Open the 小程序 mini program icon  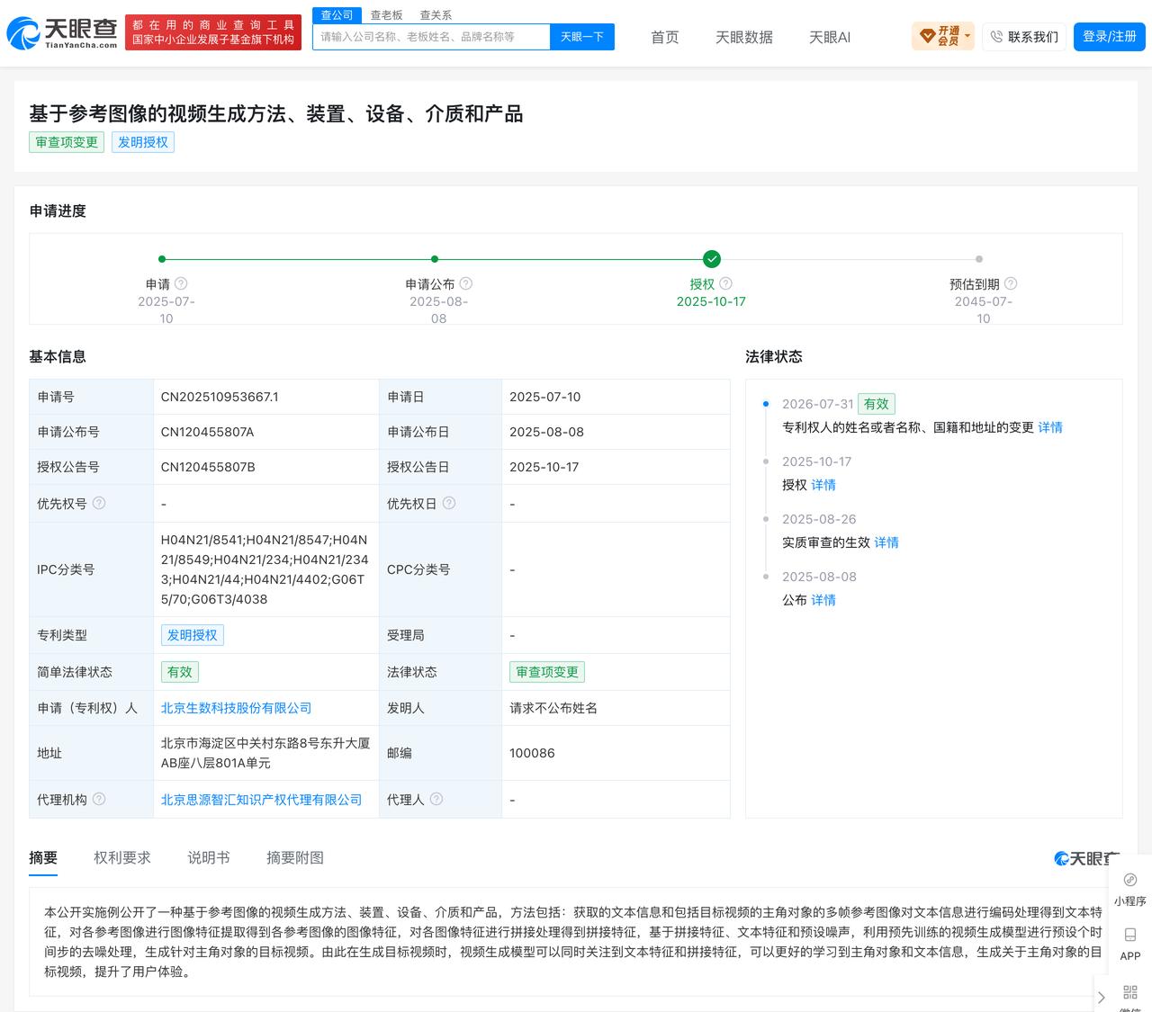[x=1130, y=880]
